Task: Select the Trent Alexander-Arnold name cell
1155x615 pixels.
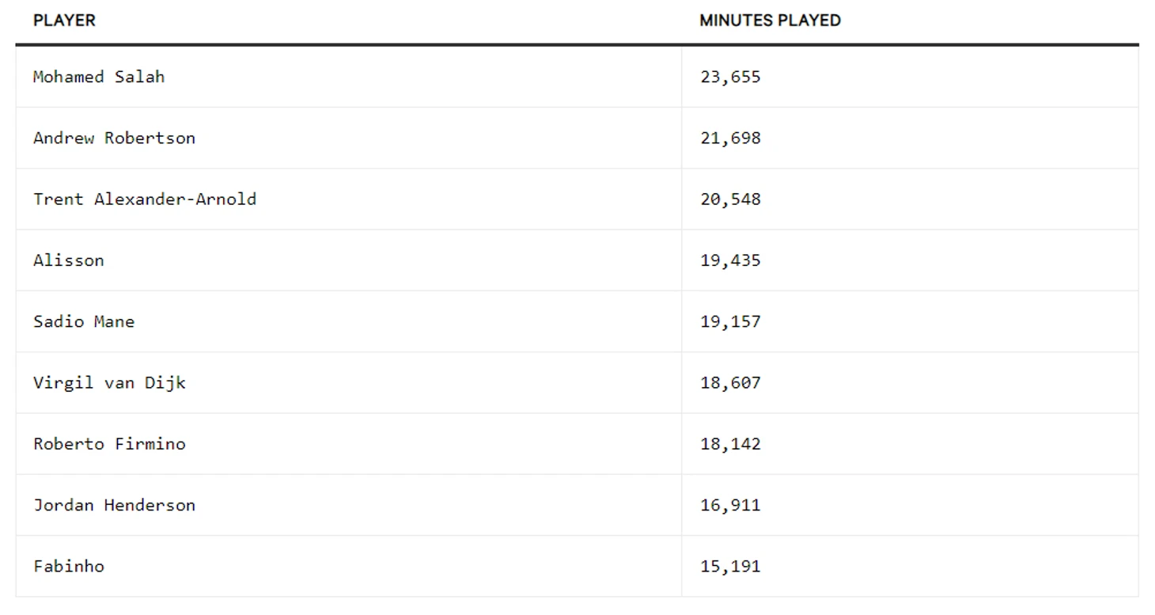Action: point(145,199)
